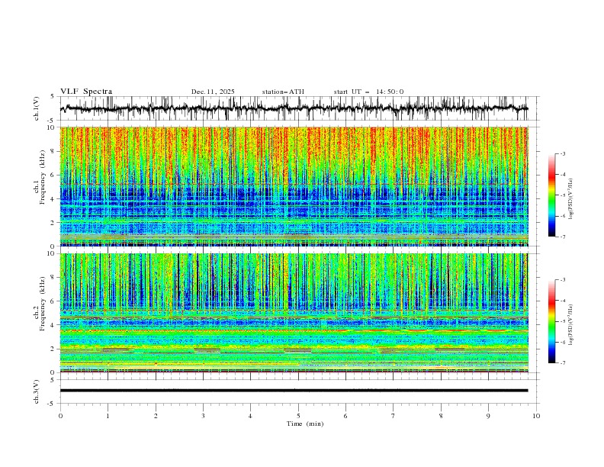Click time axis tick label "9"
The width and height of the screenshot is (604, 467).
(x=488, y=416)
